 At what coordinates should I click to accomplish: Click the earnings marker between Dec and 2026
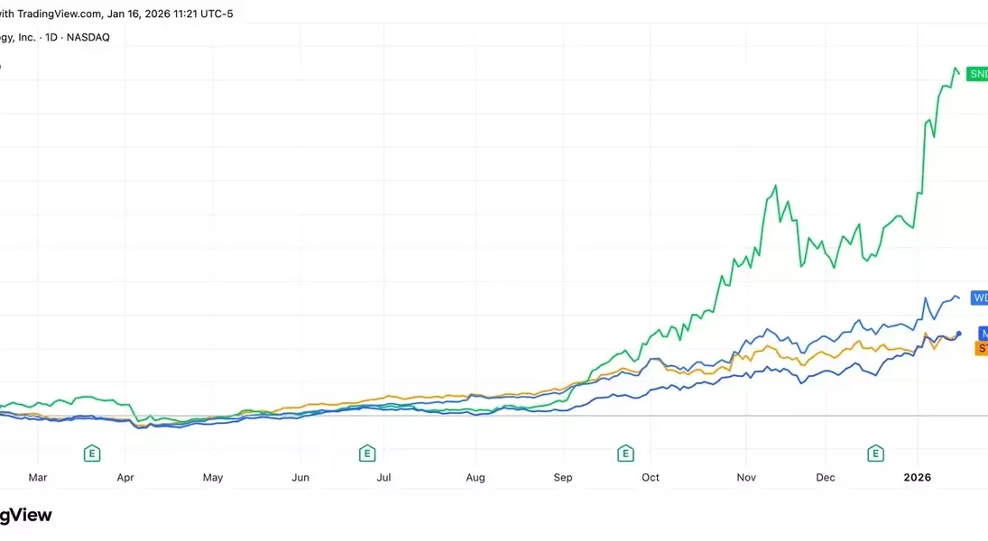coord(875,453)
